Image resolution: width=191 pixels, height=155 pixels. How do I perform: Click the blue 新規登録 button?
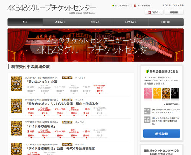(162, 134)
